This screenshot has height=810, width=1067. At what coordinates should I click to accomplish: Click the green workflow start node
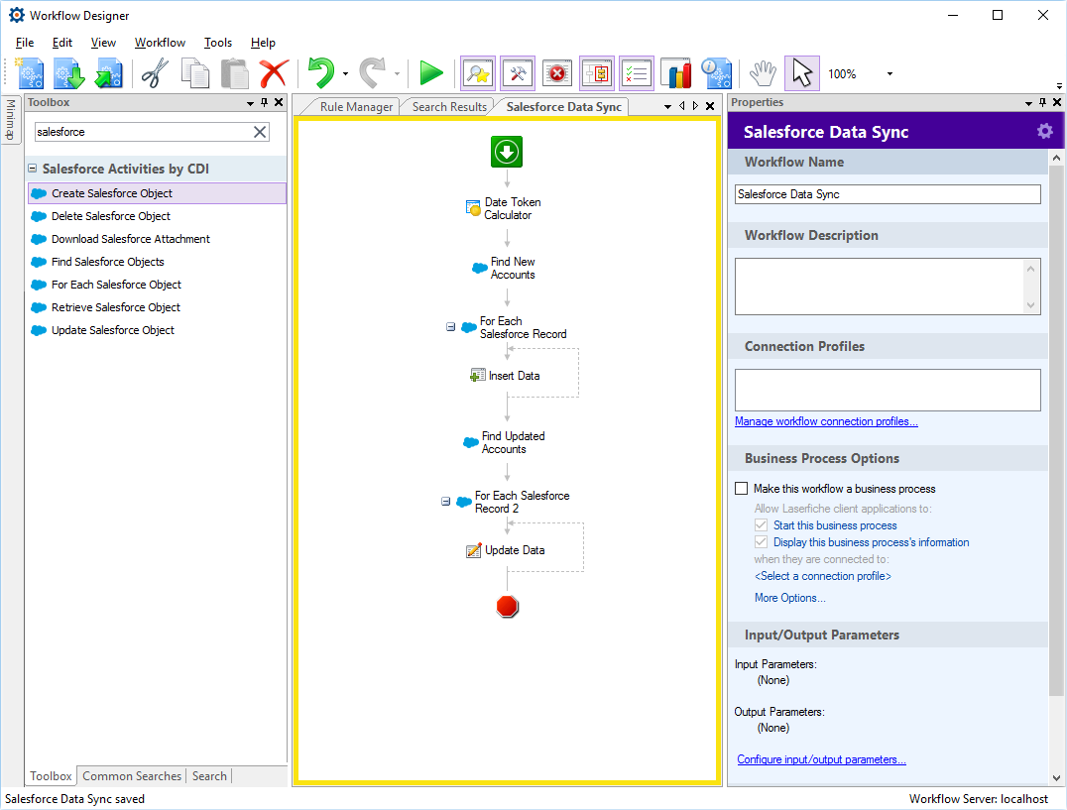(507, 152)
